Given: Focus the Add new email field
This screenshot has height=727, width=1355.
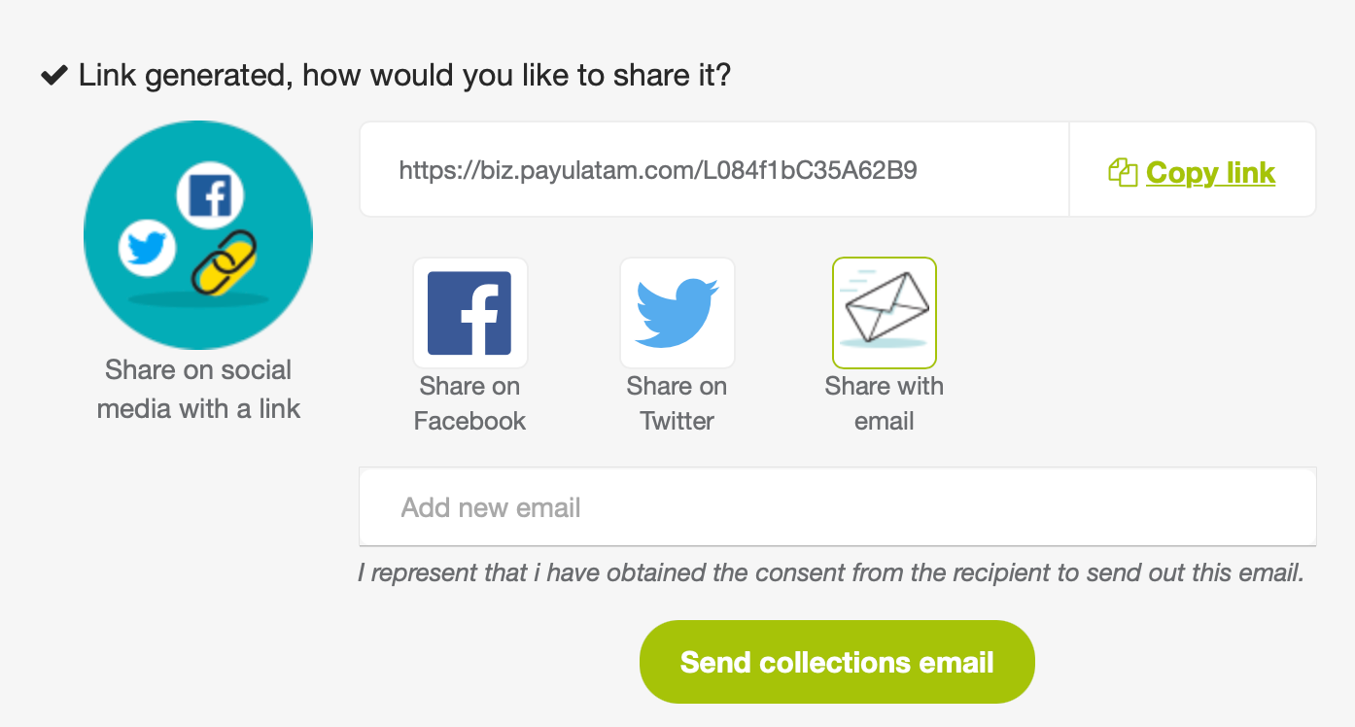Looking at the screenshot, I should coord(838,507).
